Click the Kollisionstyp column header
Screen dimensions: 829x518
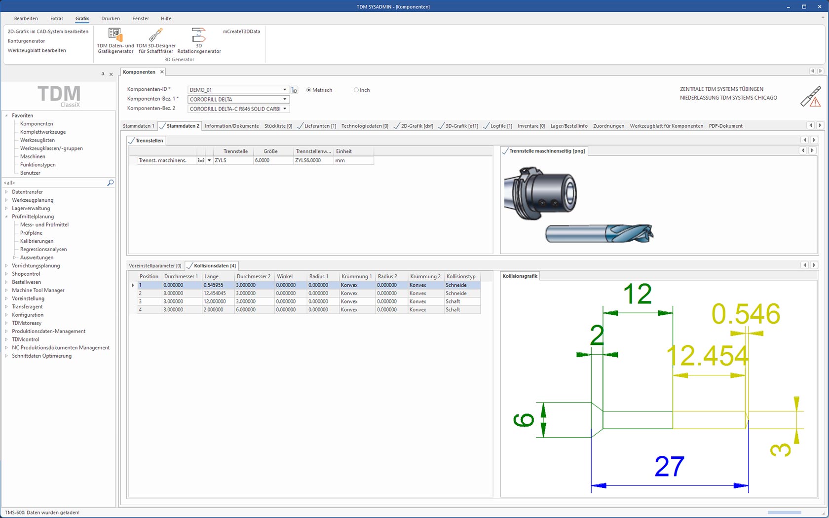click(x=461, y=276)
